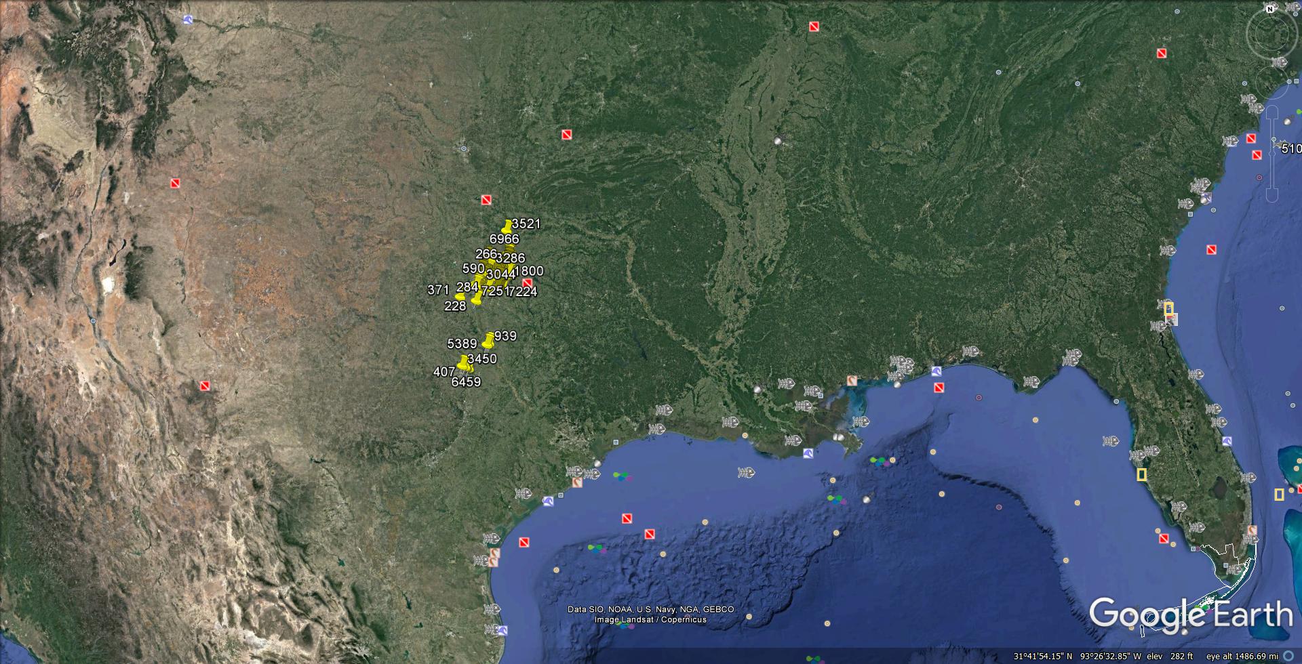The height and width of the screenshot is (664, 1302).
Task: Click the 6966 placemark label
Action: tap(504, 239)
